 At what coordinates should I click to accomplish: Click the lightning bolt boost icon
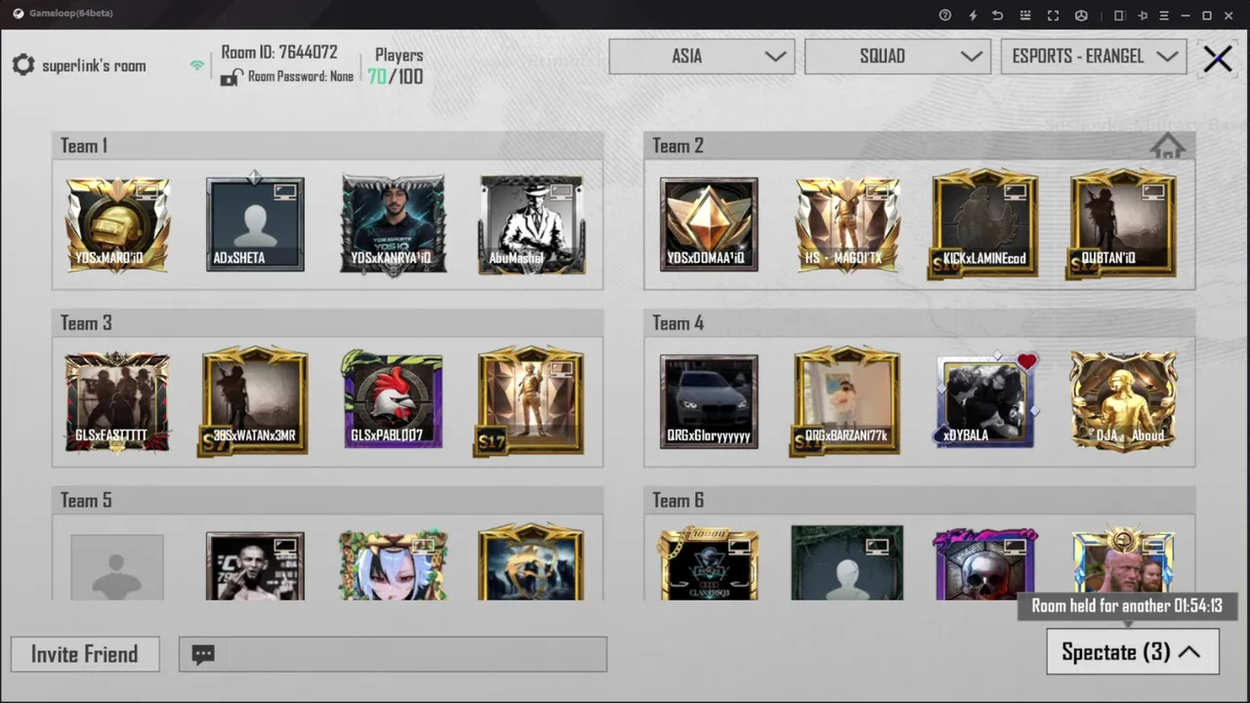[972, 15]
